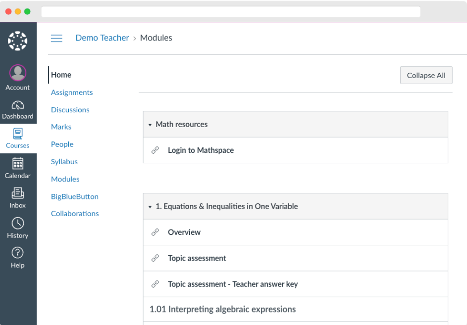Open Topic assessment - Teacher answer key

pyautogui.click(x=233, y=284)
